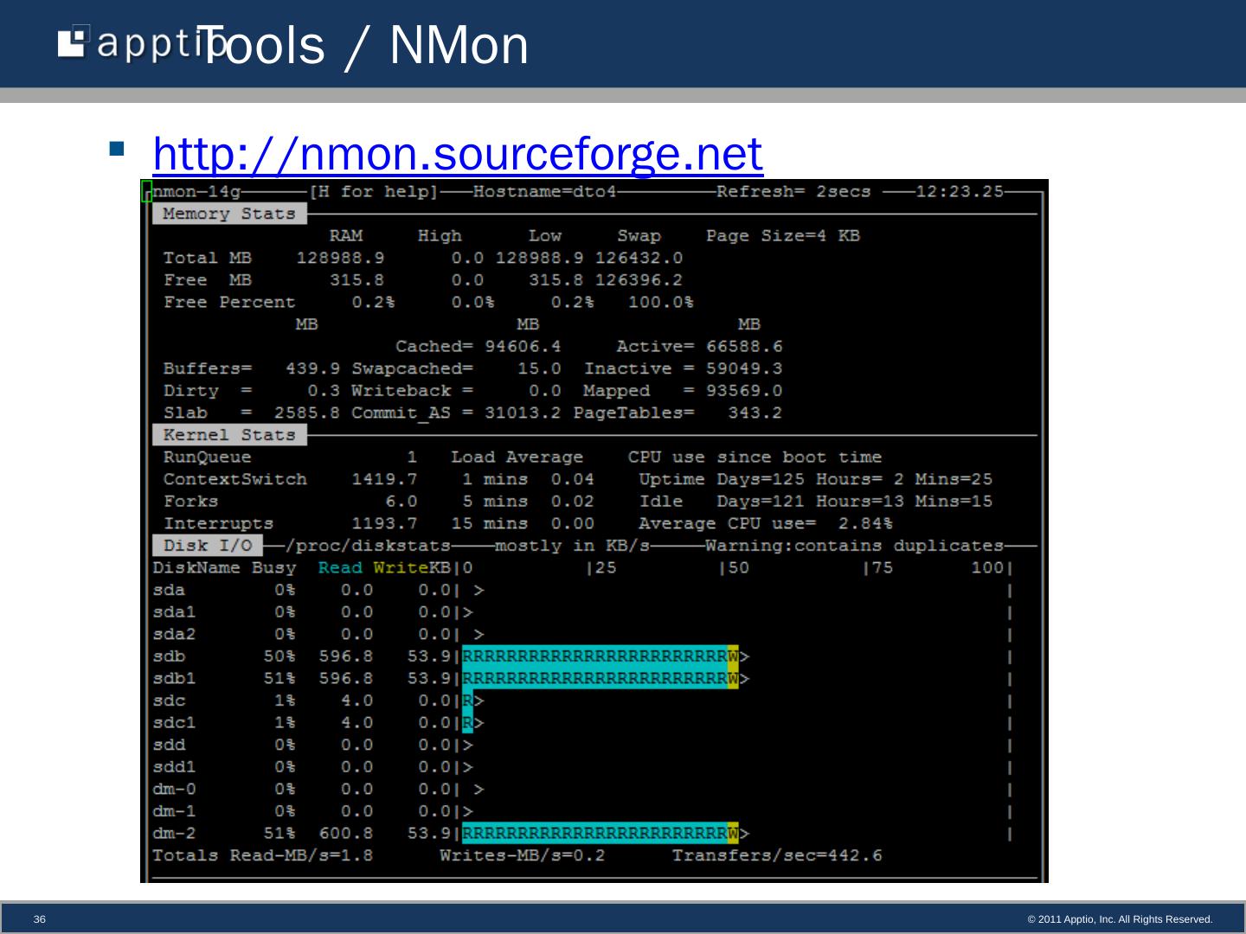This screenshot has width=1246, height=934.
Task: Click the green terminal cursor box
Action: 147,191
